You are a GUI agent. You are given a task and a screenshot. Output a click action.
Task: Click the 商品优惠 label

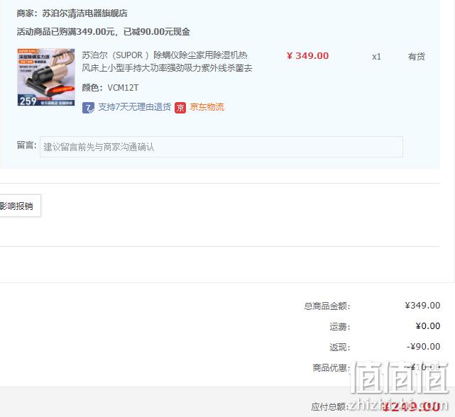pyautogui.click(x=331, y=367)
